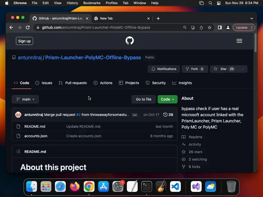
Task: View the 5 forks link
Action: (x=191, y=167)
